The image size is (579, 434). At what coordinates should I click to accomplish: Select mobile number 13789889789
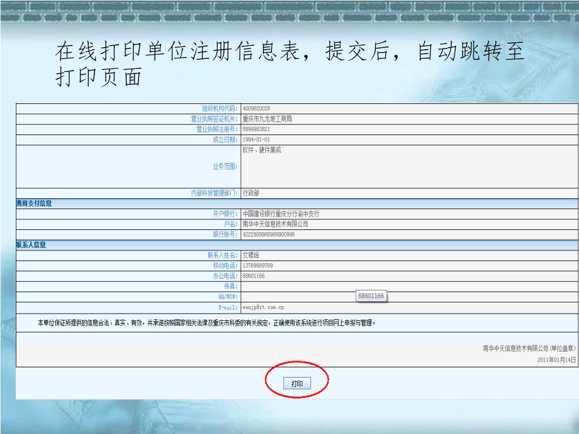pyautogui.click(x=258, y=266)
